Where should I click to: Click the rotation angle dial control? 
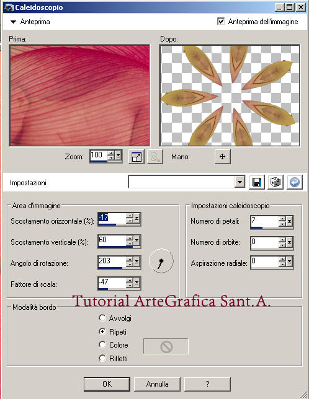[161, 261]
